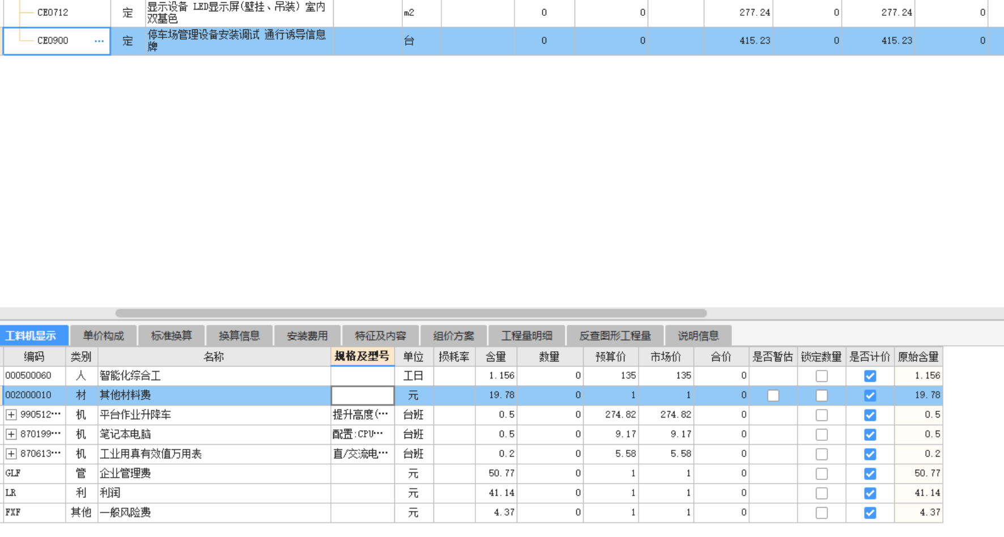Image resolution: width=1004 pixels, height=537 pixels.
Task: Toggle 是否计价 for 工业用真有效值万用表
Action: 870,454
